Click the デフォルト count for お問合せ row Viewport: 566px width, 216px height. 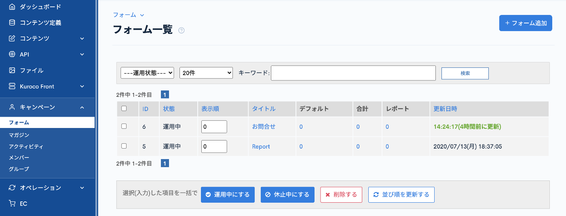tap(301, 126)
